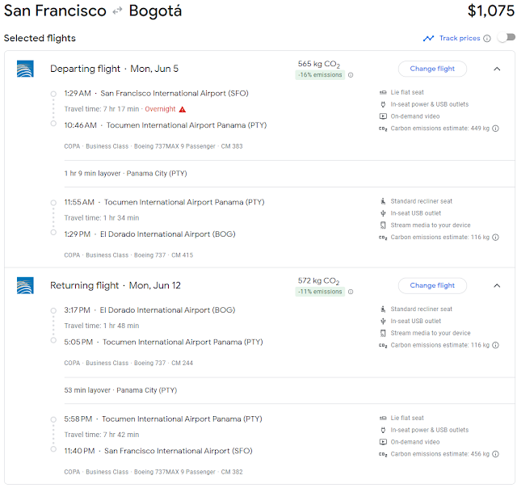Click the red overnight warning icon
Viewport: 517px width, 488px height.
(183, 109)
